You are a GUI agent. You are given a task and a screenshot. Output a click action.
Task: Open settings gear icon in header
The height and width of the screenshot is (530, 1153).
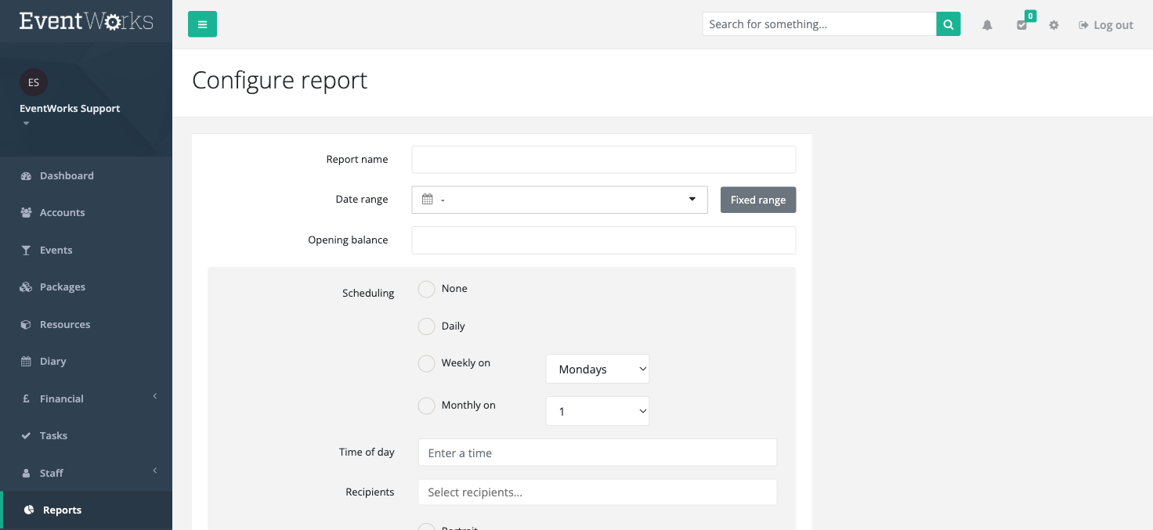click(x=1054, y=25)
